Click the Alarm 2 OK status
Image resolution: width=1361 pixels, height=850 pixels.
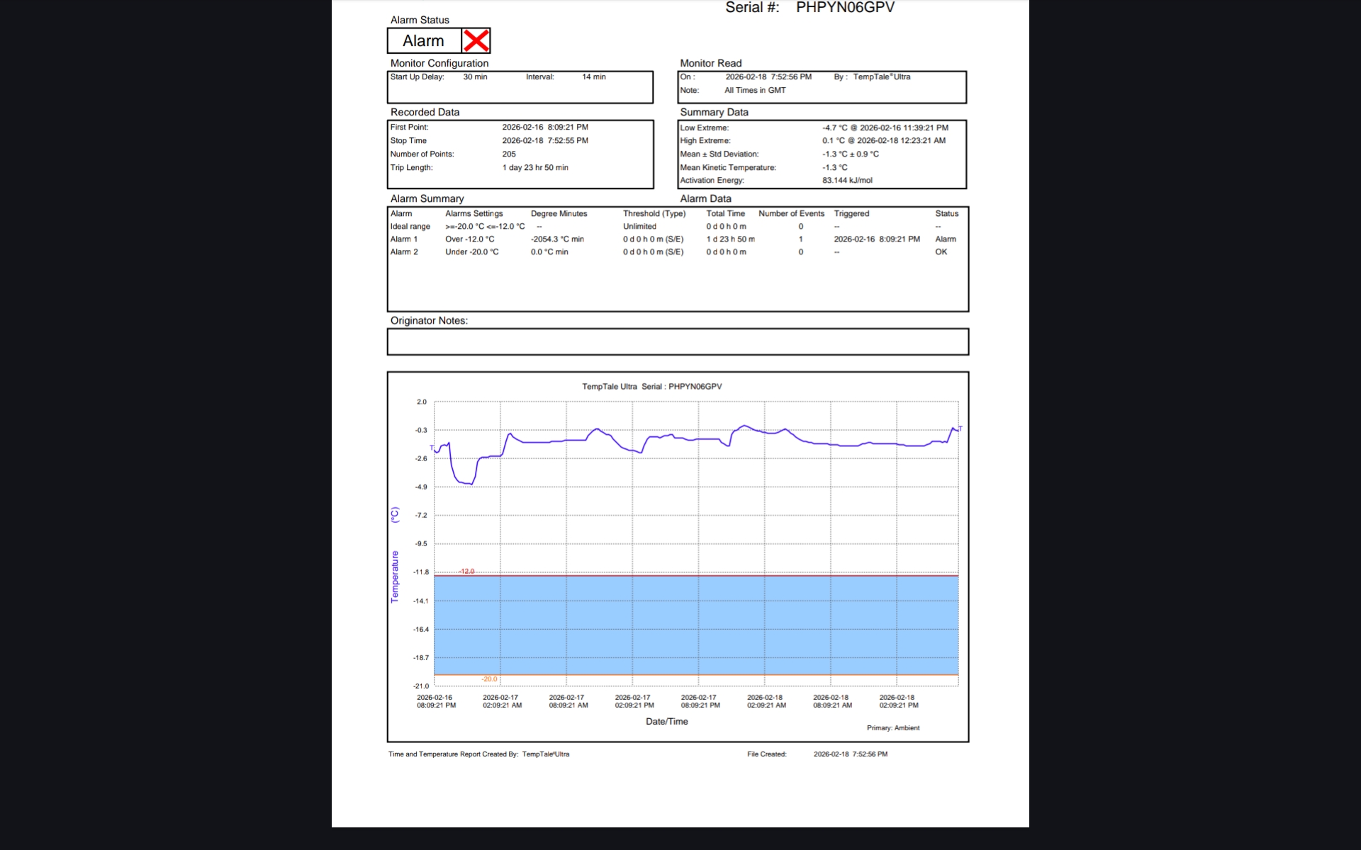(x=941, y=252)
